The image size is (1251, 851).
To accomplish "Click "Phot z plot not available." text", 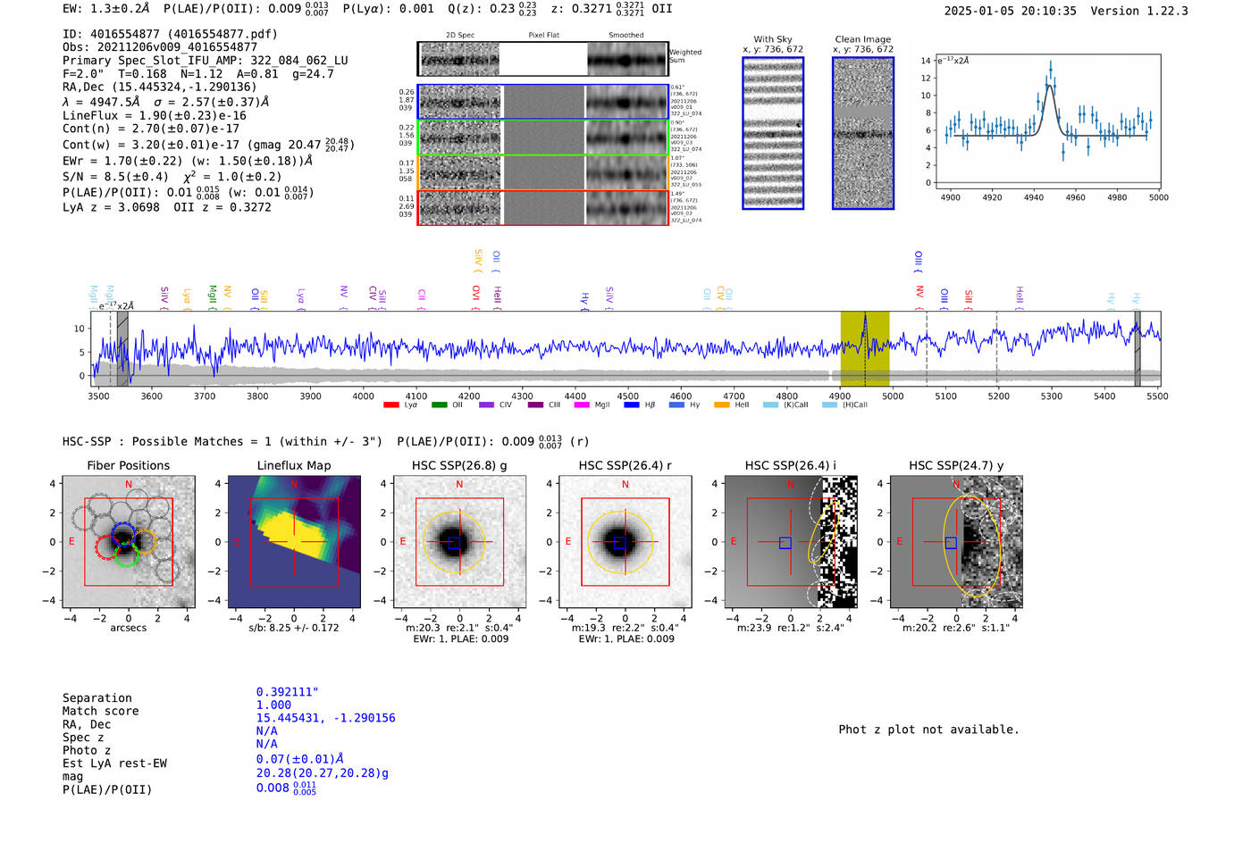I will [x=928, y=730].
